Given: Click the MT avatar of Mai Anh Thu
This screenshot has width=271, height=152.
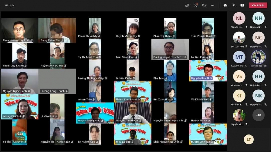Looking at the screenshot, I should click(x=239, y=57).
